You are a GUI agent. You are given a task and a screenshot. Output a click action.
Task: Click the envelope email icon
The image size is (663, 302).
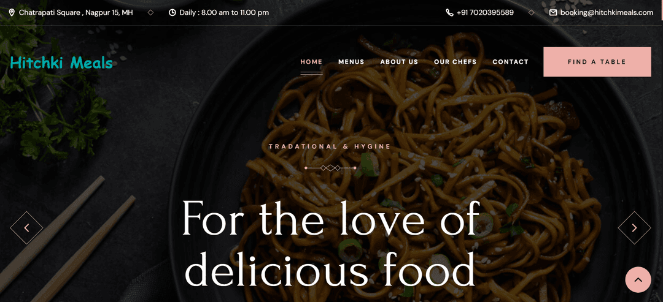pyautogui.click(x=553, y=12)
